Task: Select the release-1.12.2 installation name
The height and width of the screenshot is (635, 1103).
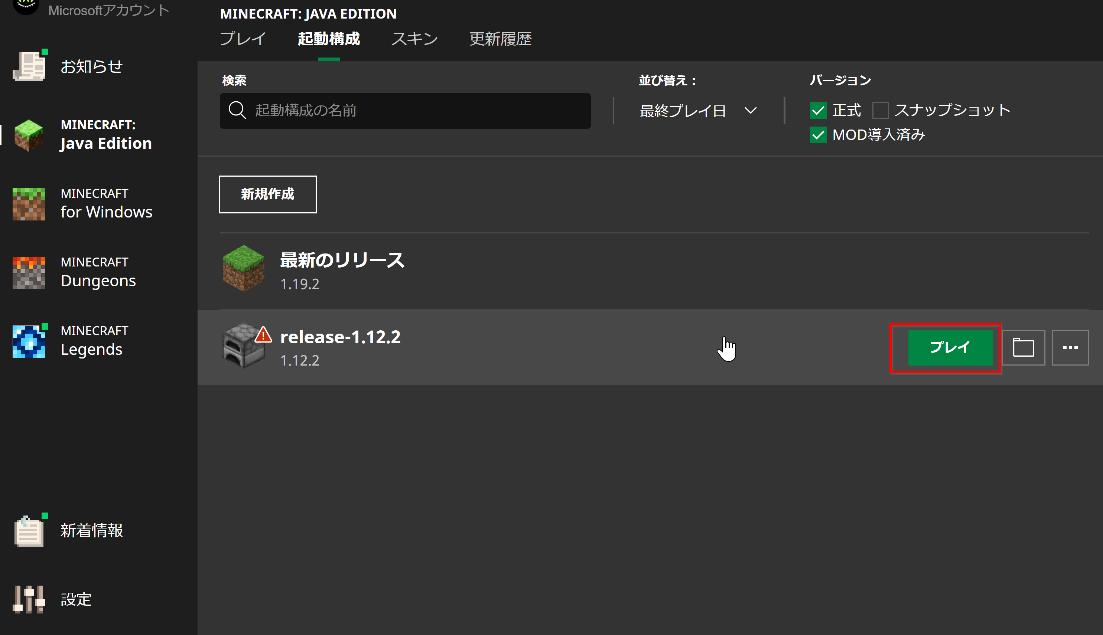Action: point(340,337)
